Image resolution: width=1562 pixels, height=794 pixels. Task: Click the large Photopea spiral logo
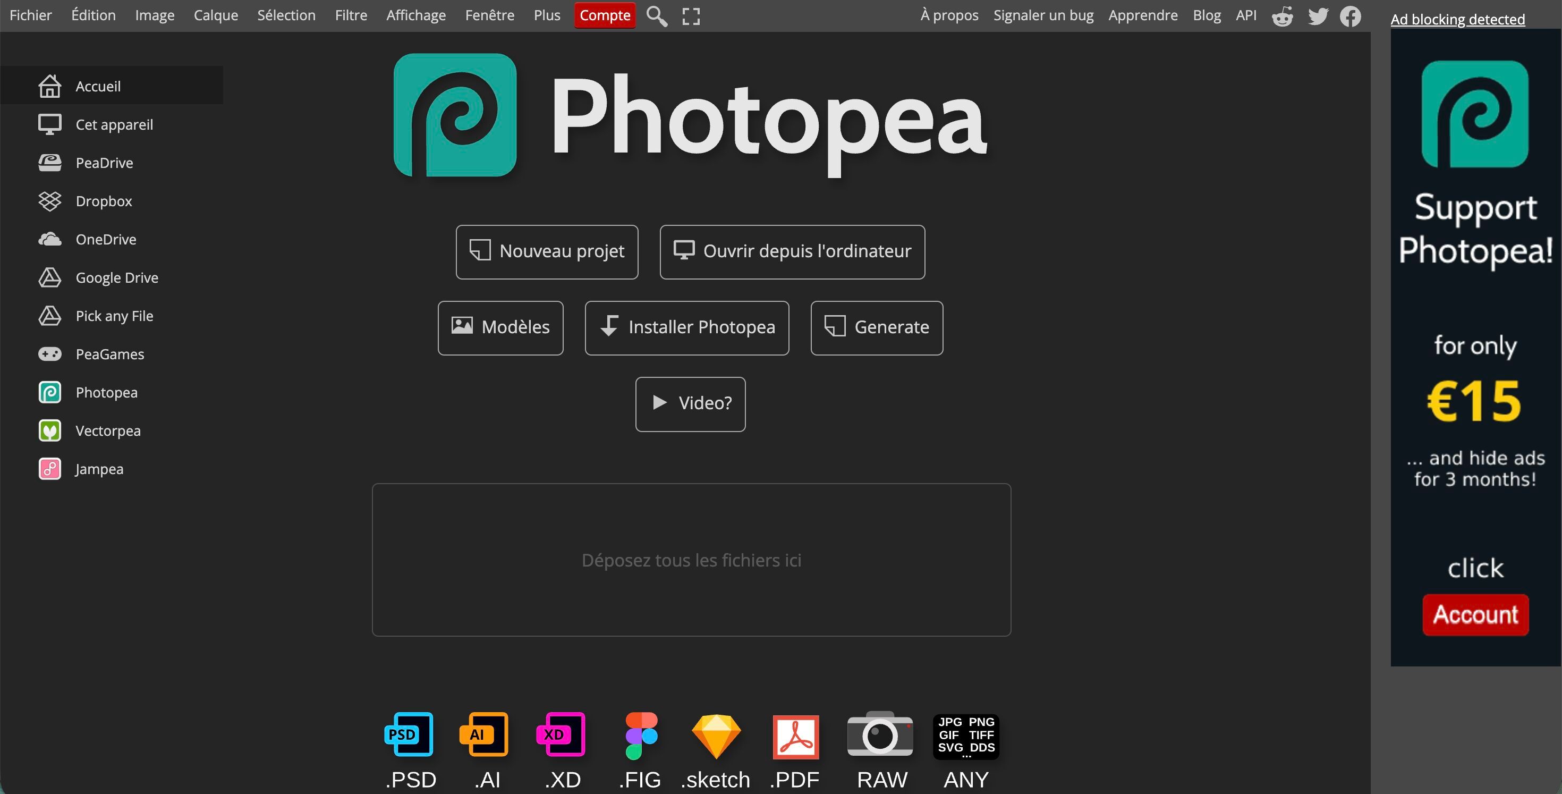[x=455, y=115]
